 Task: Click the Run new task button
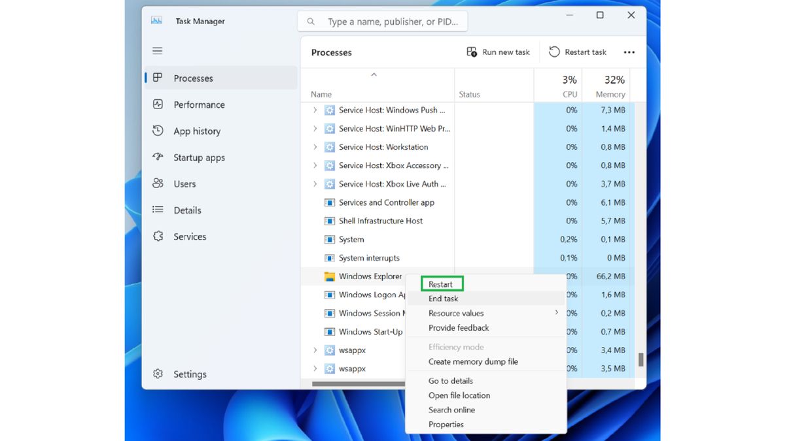click(498, 52)
